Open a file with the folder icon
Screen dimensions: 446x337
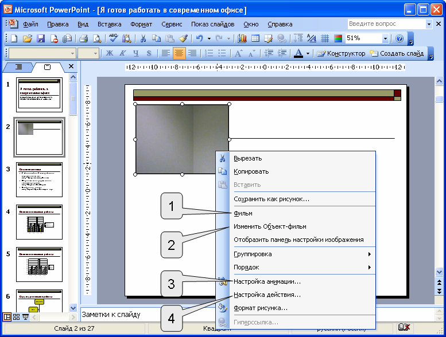coord(28,38)
